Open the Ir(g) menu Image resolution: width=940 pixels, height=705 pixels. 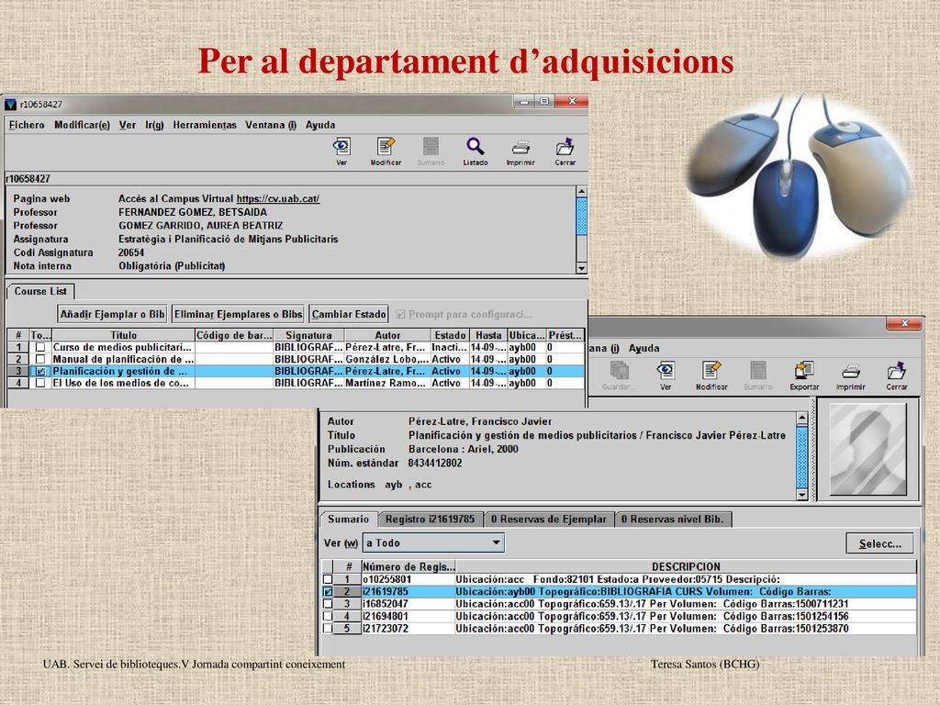pos(154,125)
